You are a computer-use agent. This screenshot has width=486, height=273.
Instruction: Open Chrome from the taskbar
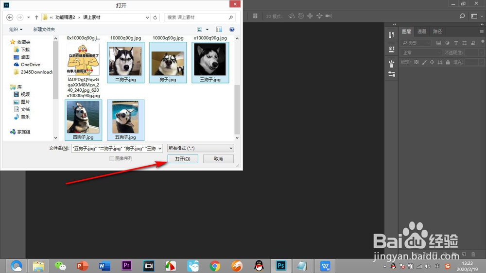coord(214,266)
